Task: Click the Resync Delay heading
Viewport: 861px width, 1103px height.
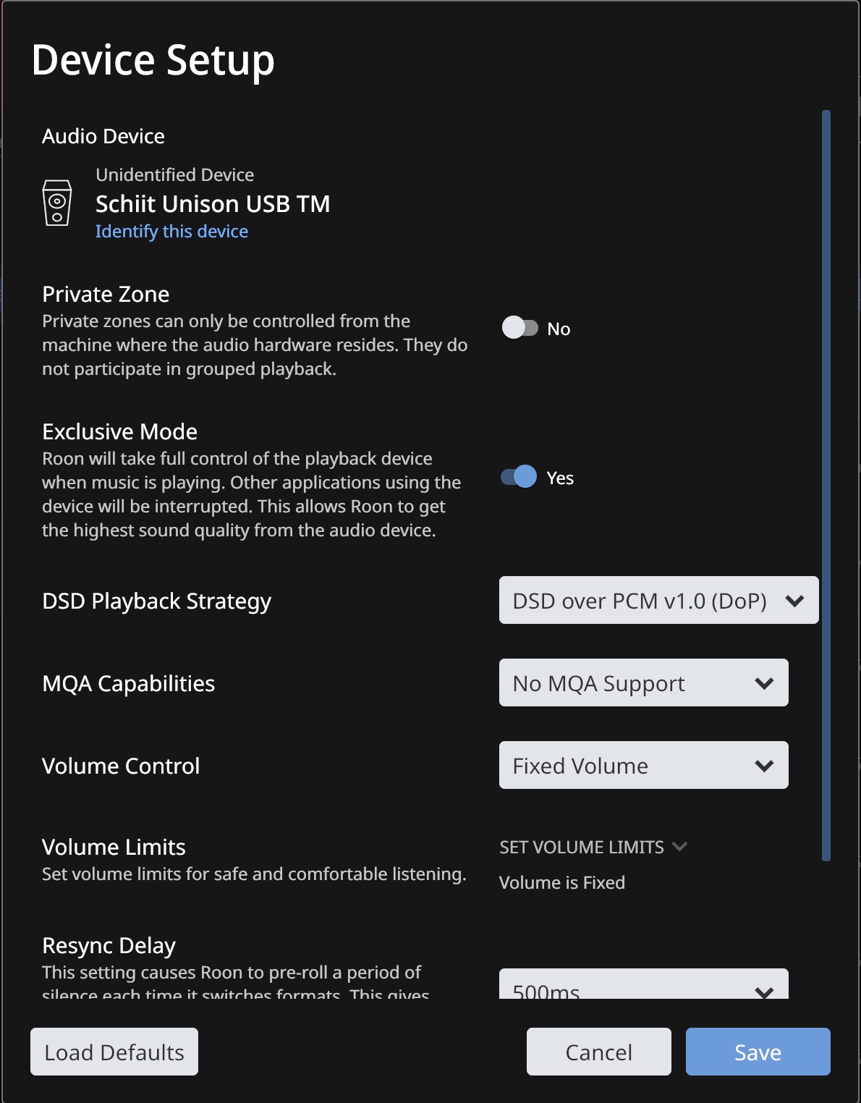Action: click(x=109, y=946)
